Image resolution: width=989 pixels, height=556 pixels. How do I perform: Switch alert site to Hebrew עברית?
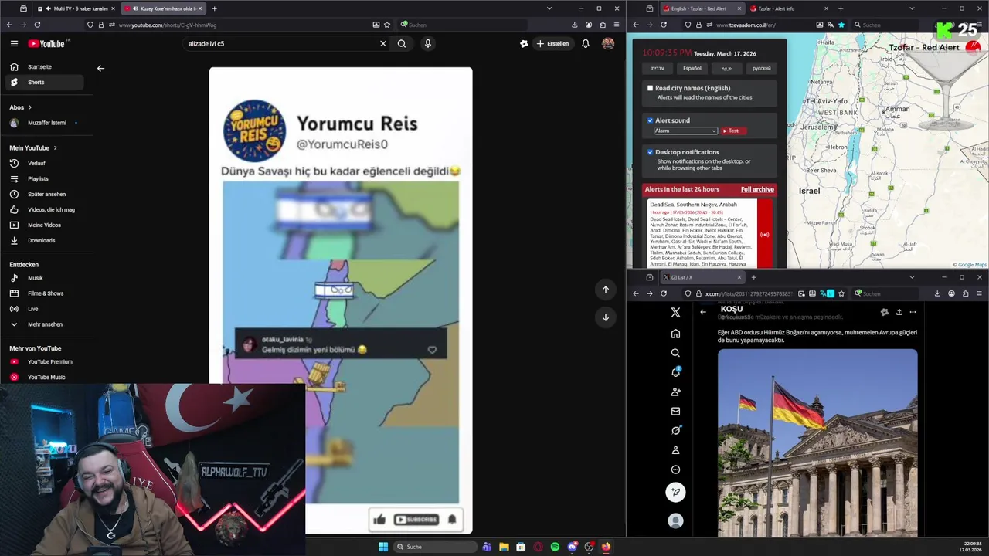658,68
